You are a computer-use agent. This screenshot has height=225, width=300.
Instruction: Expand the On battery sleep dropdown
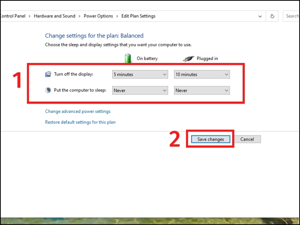click(x=140, y=90)
